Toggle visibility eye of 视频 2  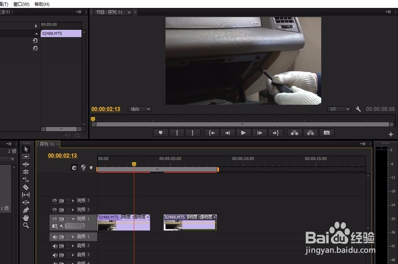tap(55, 210)
